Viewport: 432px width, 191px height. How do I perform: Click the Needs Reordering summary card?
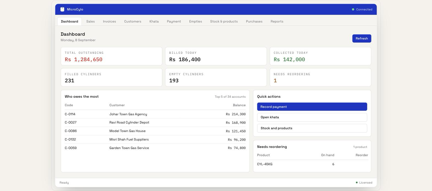320,77
